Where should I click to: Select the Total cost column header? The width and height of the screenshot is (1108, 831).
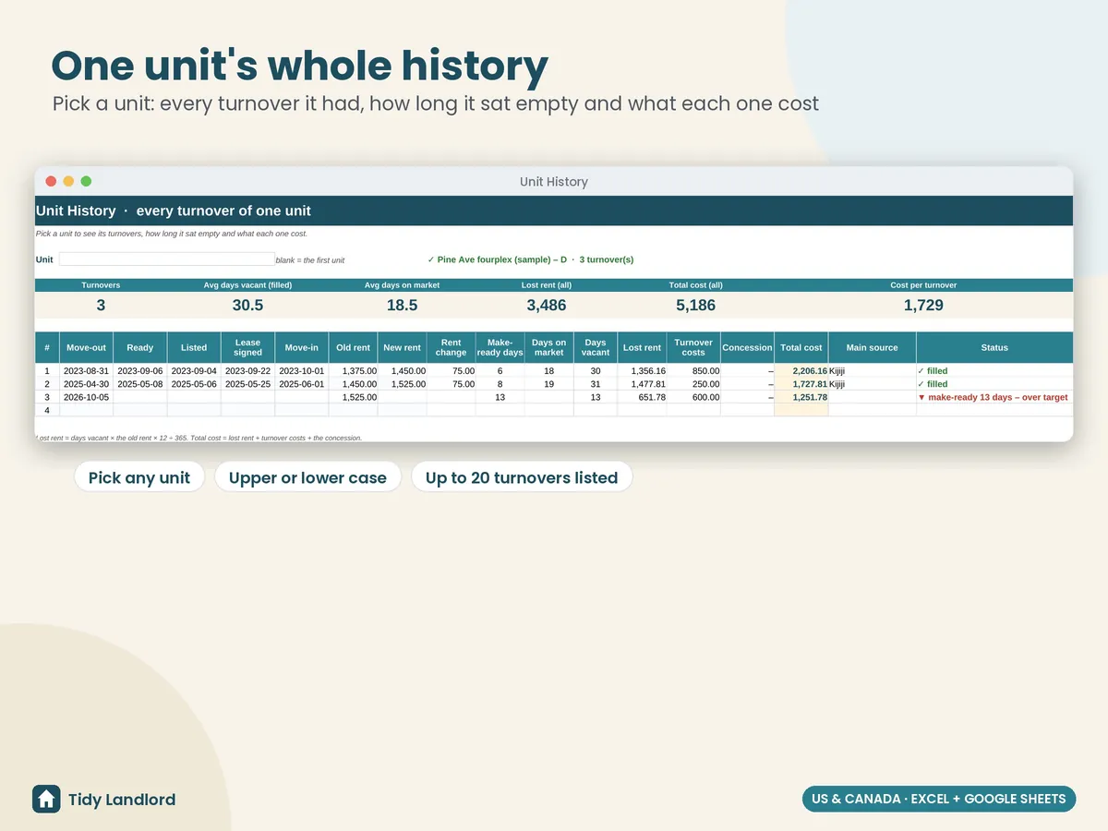coord(801,347)
